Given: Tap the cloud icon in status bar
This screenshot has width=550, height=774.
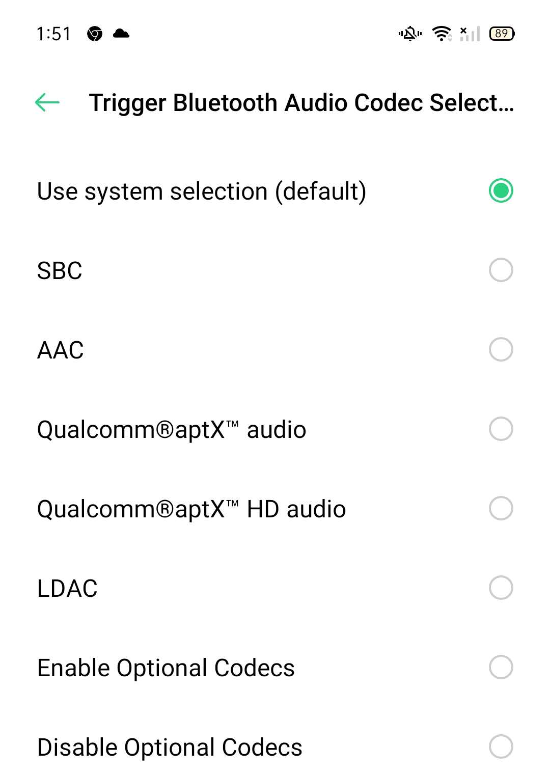Looking at the screenshot, I should pos(121,34).
